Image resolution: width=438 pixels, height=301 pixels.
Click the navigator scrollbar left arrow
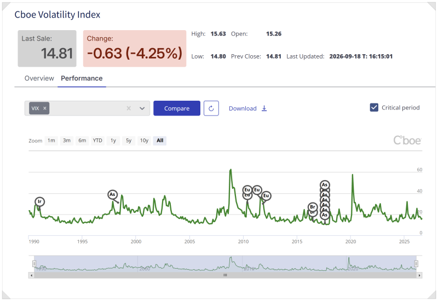31,275
